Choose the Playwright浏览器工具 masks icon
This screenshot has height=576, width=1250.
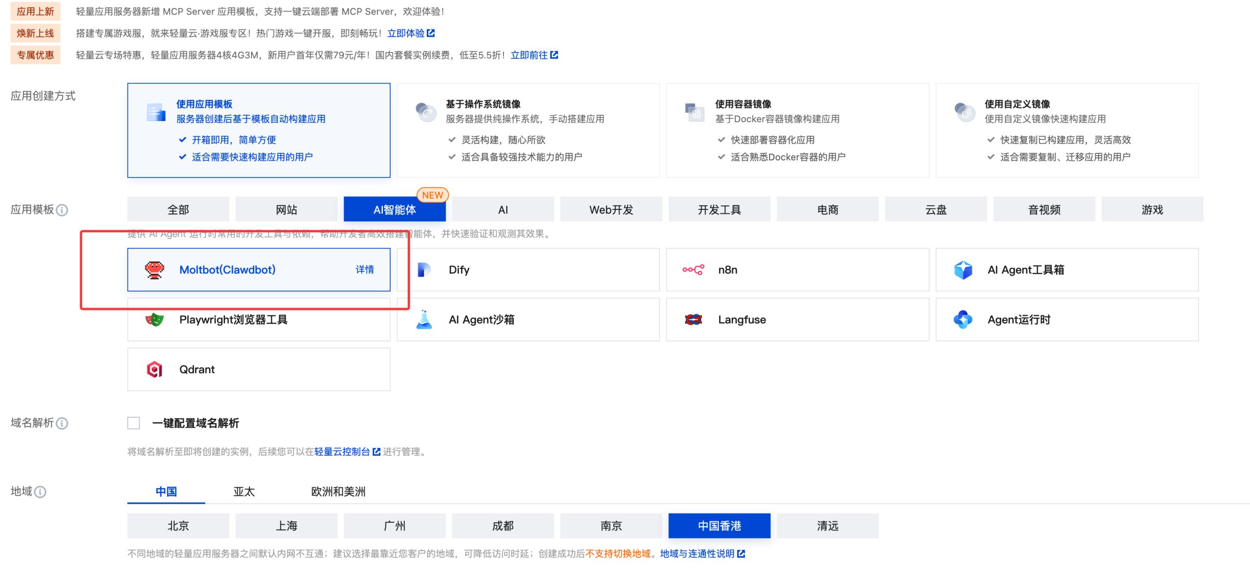pos(155,320)
